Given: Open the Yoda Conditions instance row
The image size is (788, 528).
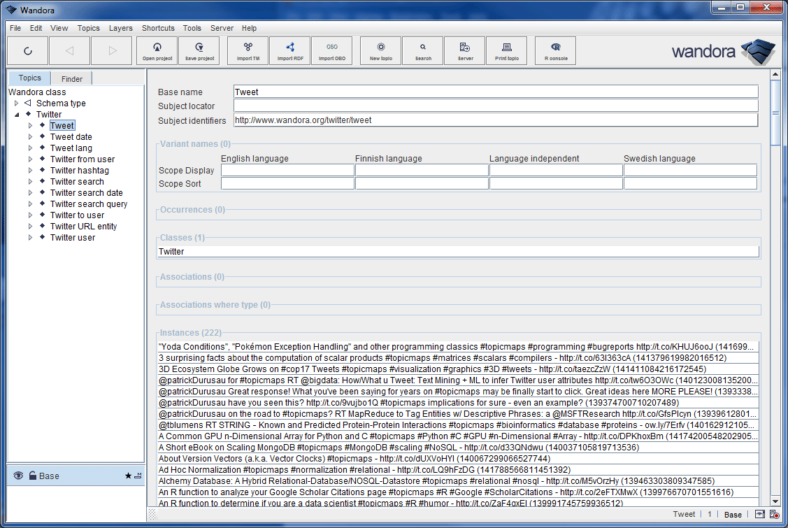Looking at the screenshot, I should click(458, 347).
